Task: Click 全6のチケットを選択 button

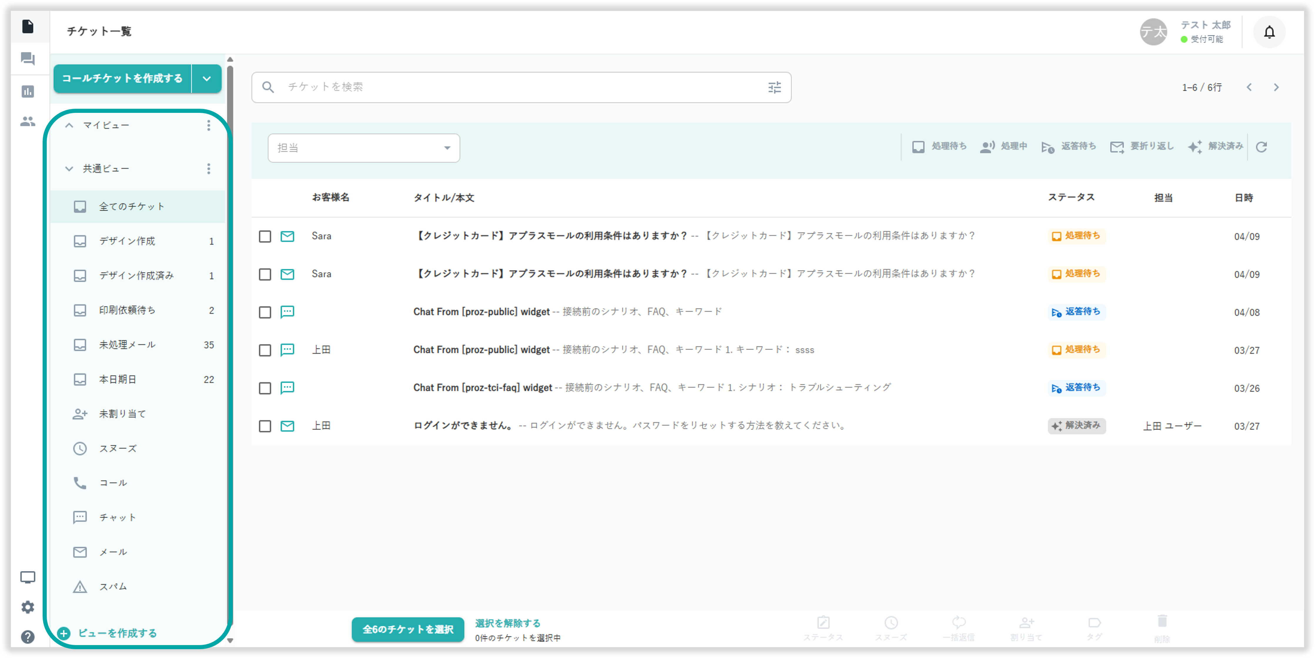Action: [407, 629]
